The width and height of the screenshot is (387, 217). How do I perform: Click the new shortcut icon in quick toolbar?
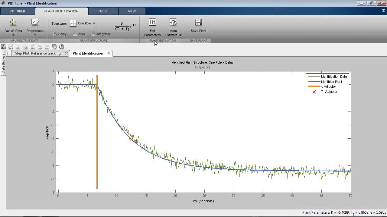3,47
